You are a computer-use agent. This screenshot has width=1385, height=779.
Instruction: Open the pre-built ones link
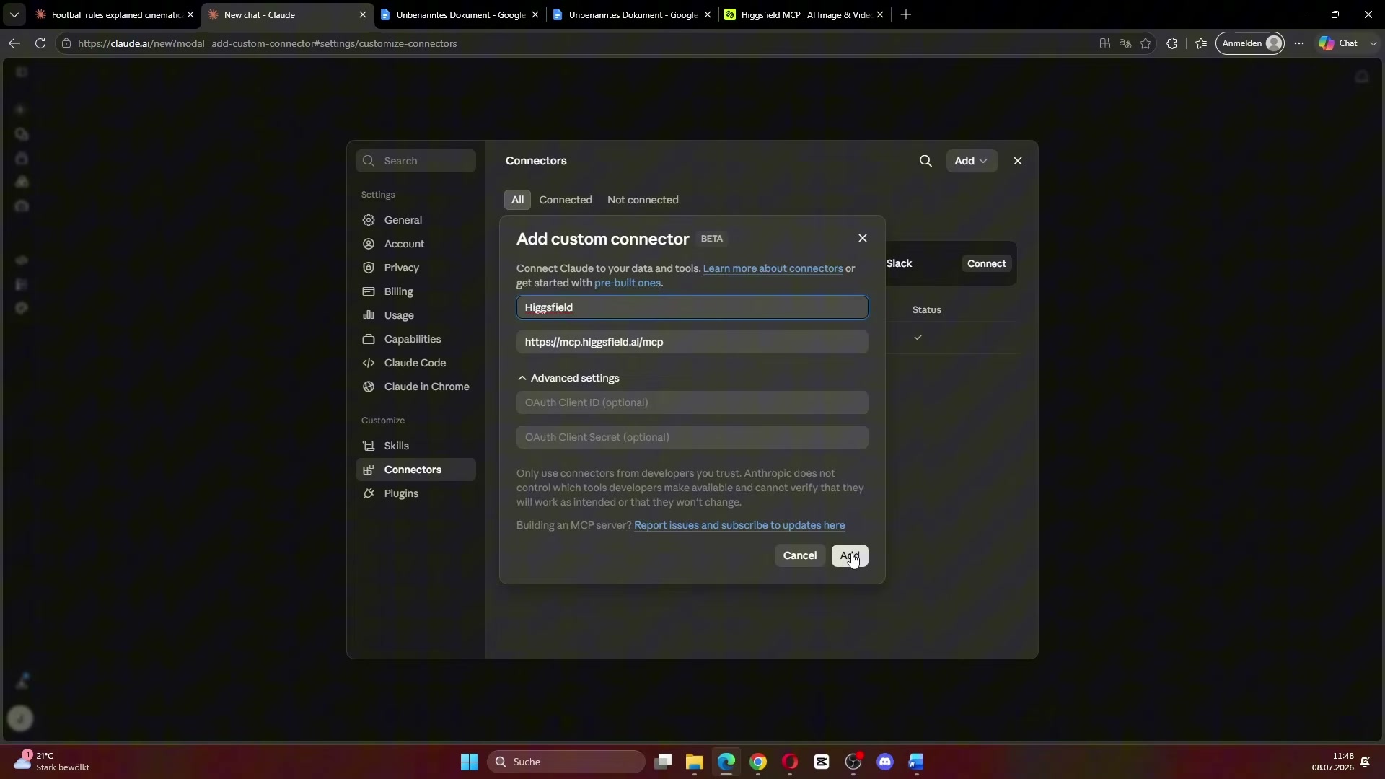coord(627,283)
